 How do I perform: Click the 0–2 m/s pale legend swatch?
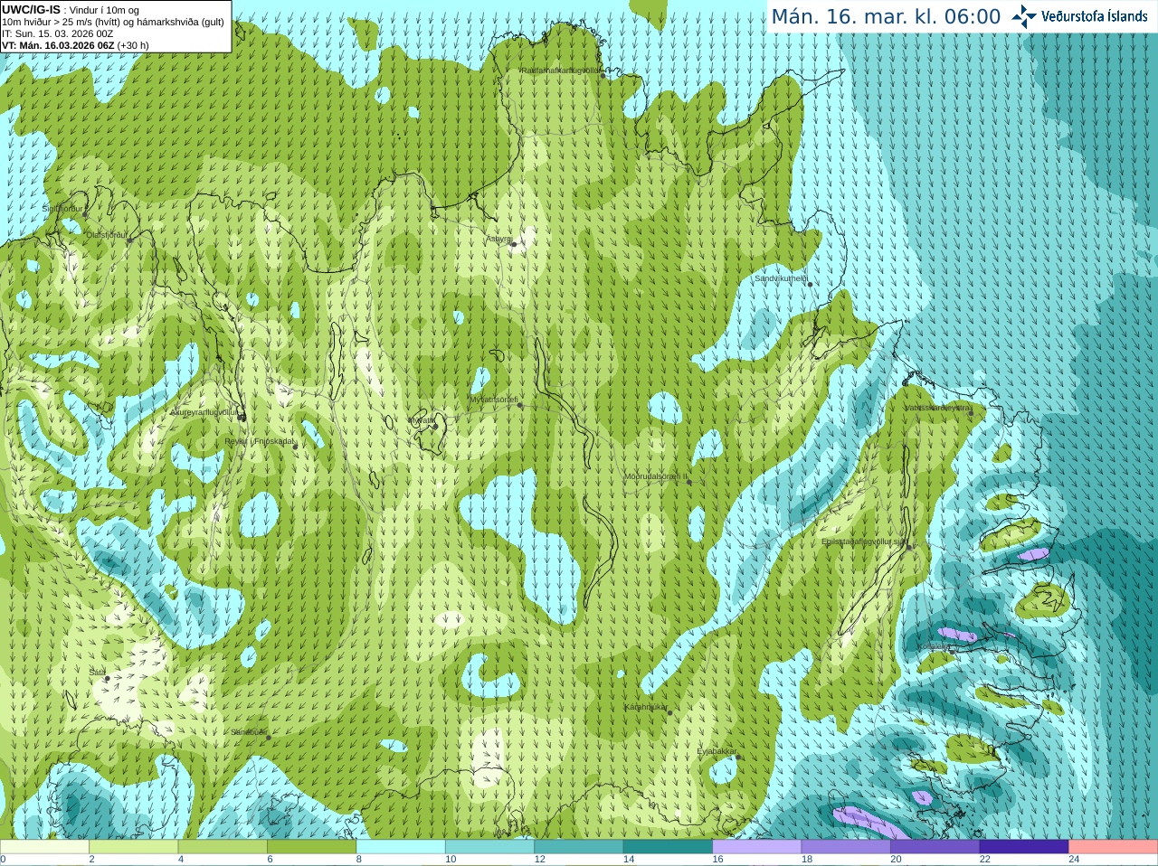tap(44, 847)
